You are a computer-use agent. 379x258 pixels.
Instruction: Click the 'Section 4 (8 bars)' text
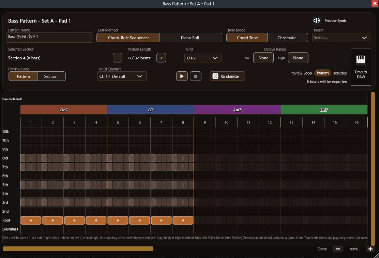click(x=25, y=58)
